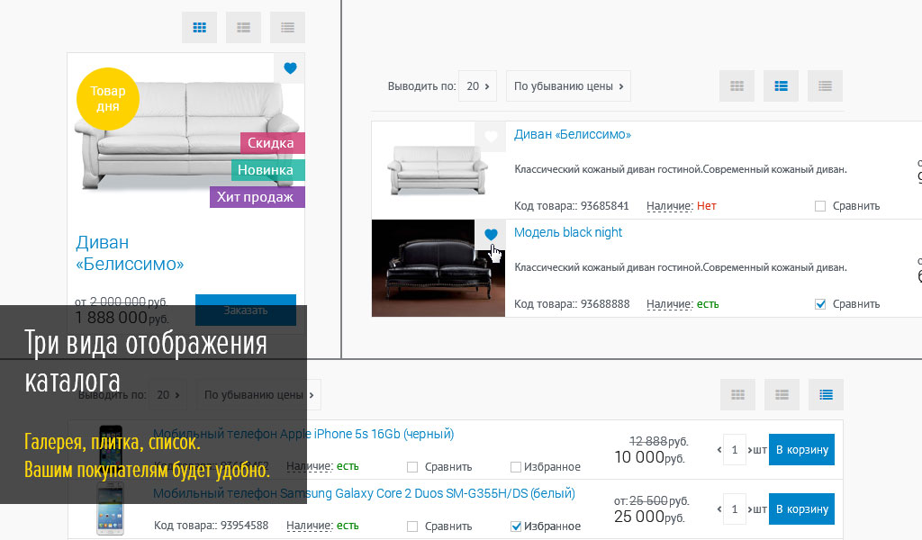
Task: Switch bottom panel to compact list view
Action: 827,395
